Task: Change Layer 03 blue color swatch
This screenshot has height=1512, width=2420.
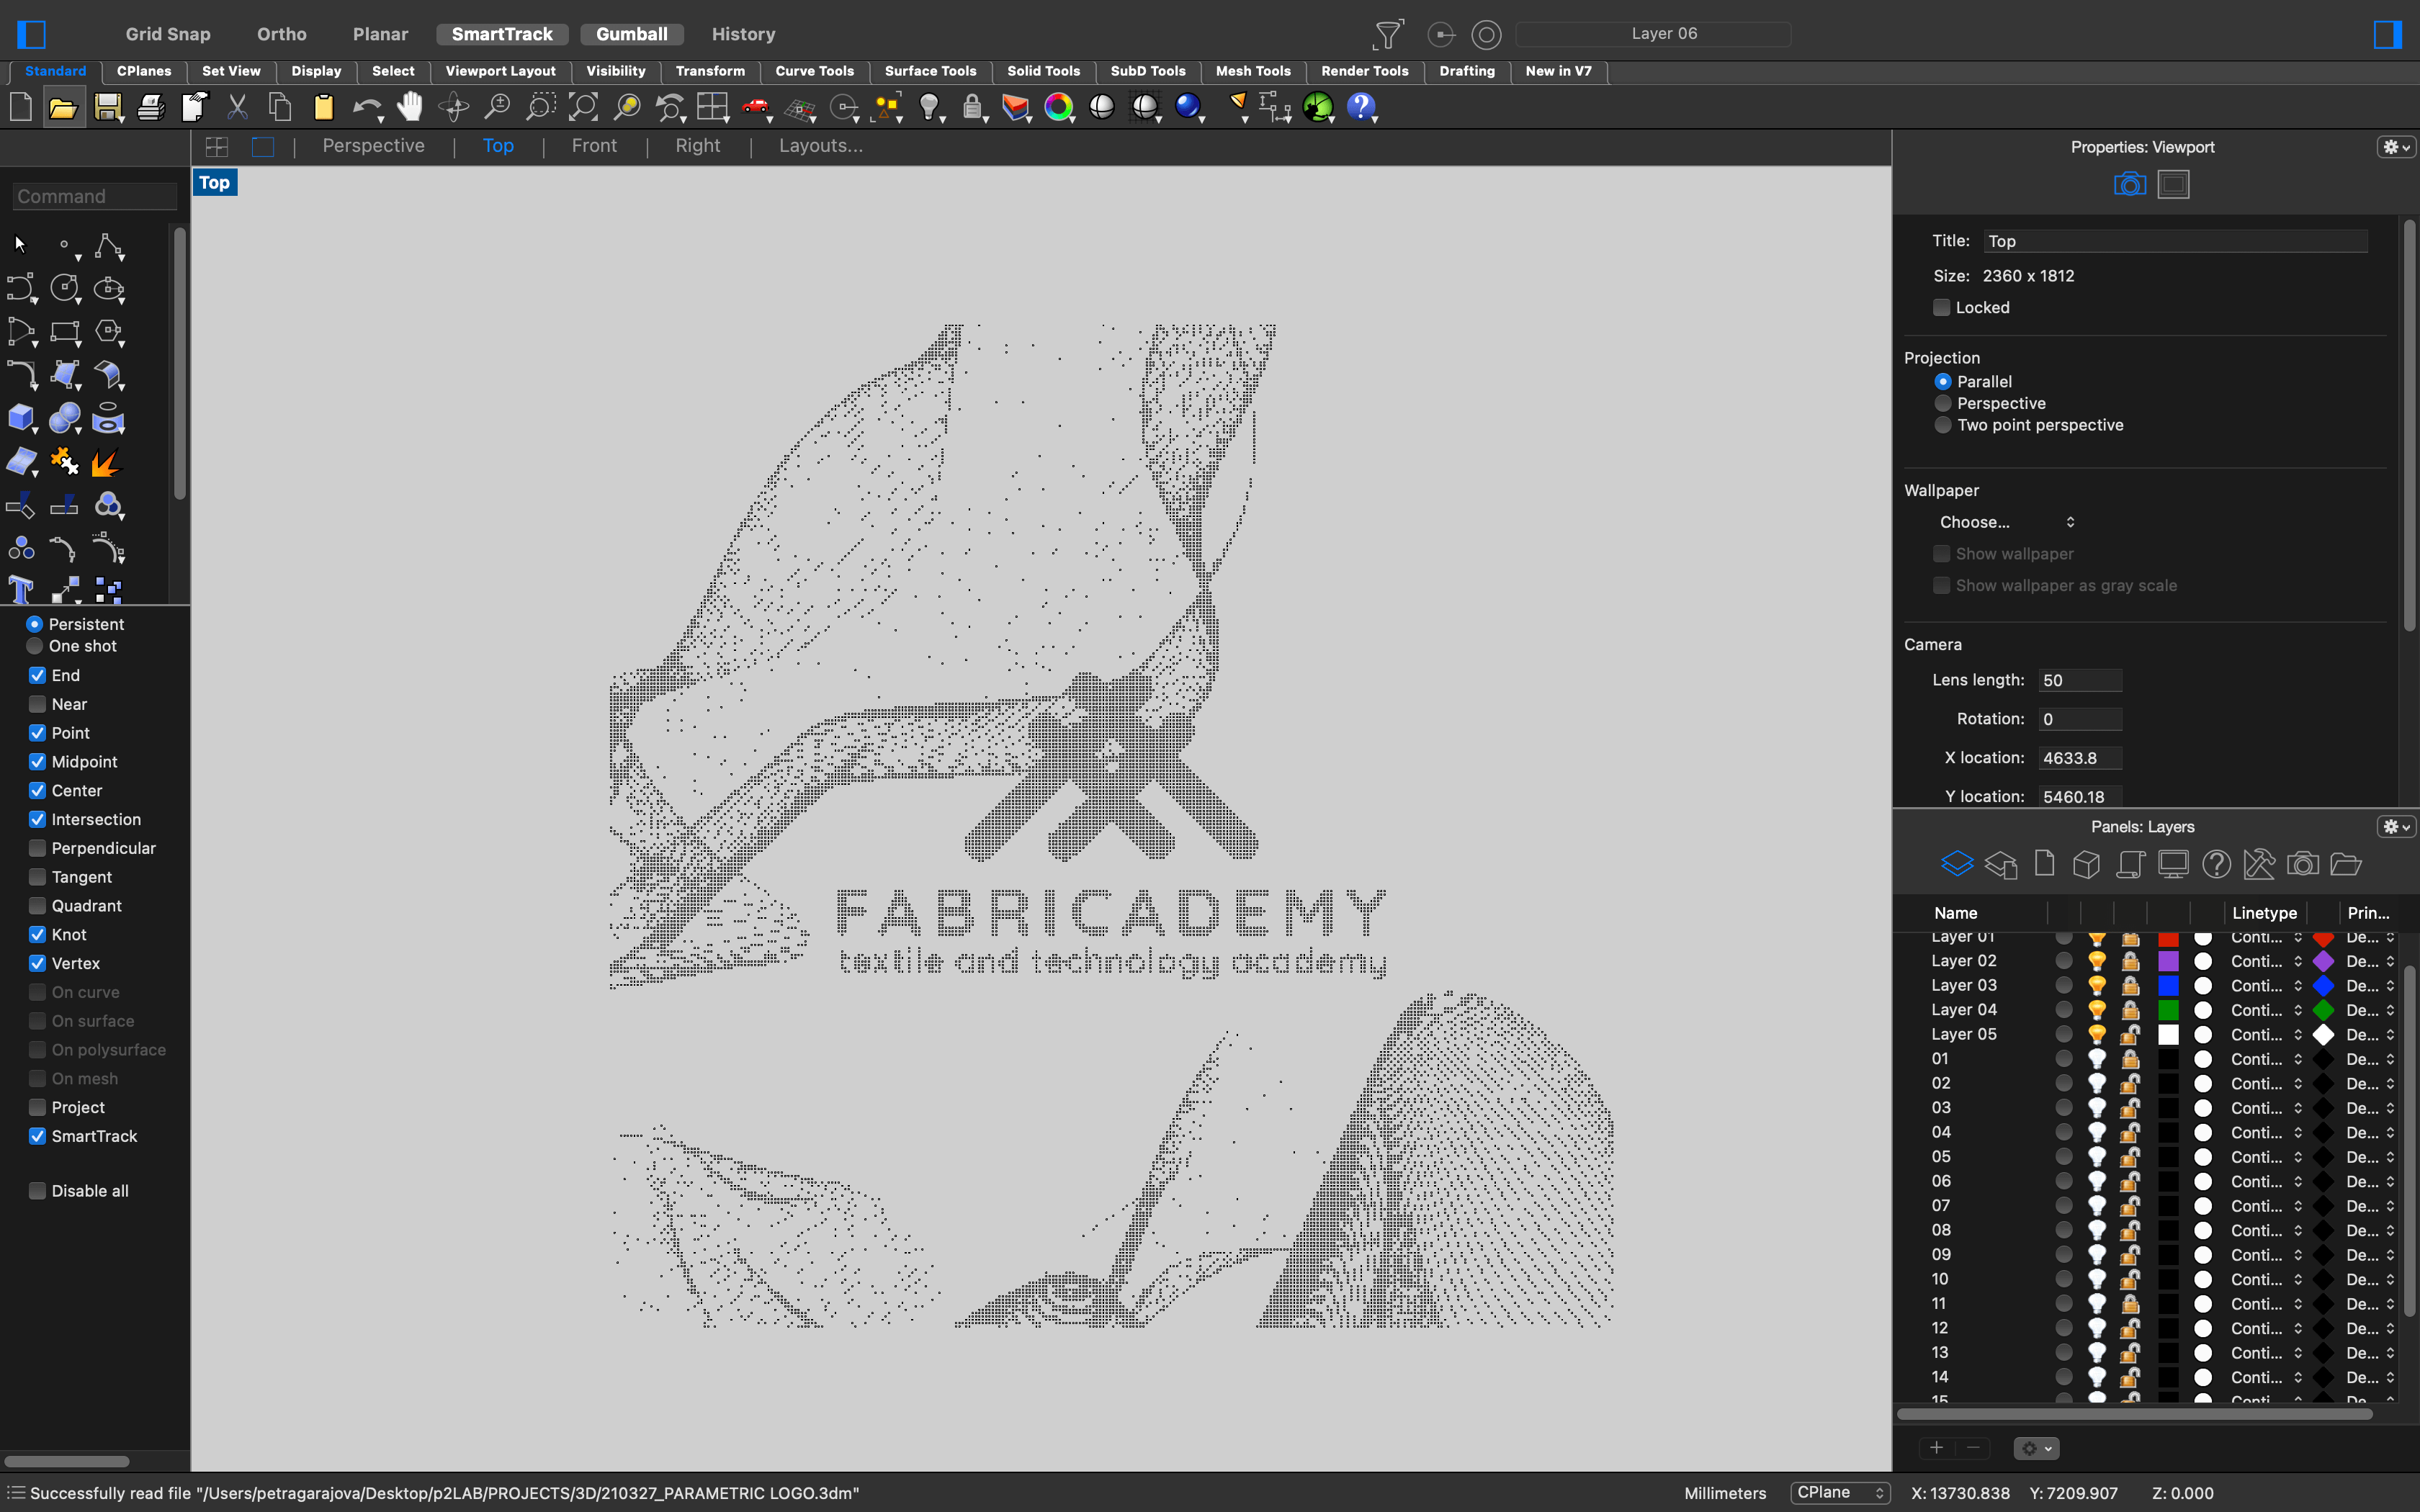Action: coord(2168,986)
